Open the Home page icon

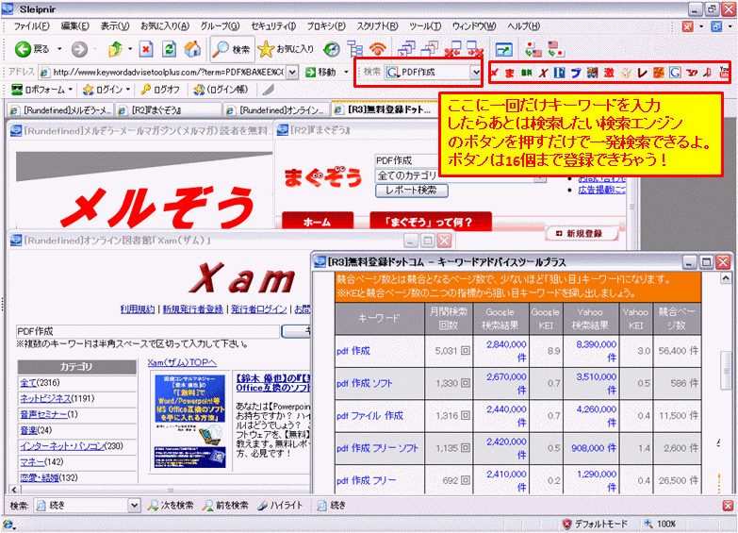point(192,48)
